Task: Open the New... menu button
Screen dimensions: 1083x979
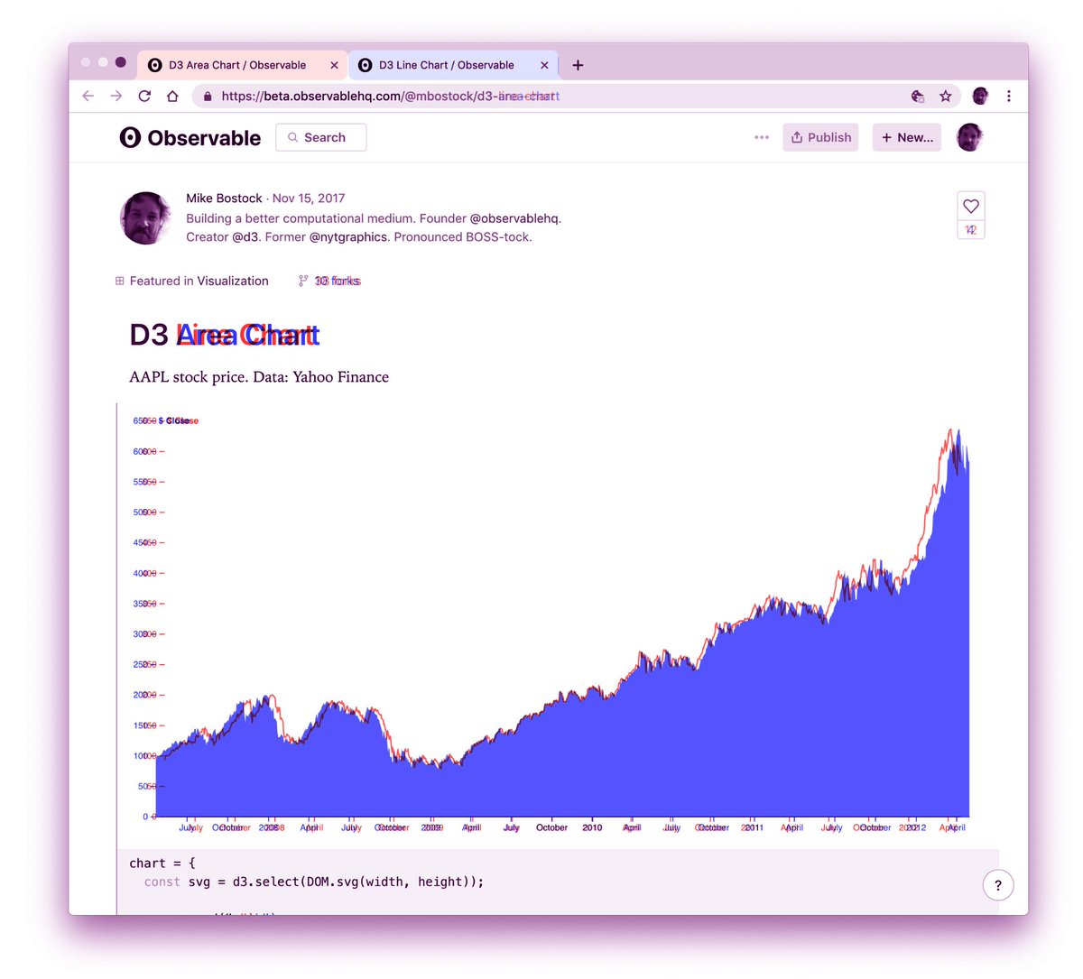Action: click(x=907, y=137)
